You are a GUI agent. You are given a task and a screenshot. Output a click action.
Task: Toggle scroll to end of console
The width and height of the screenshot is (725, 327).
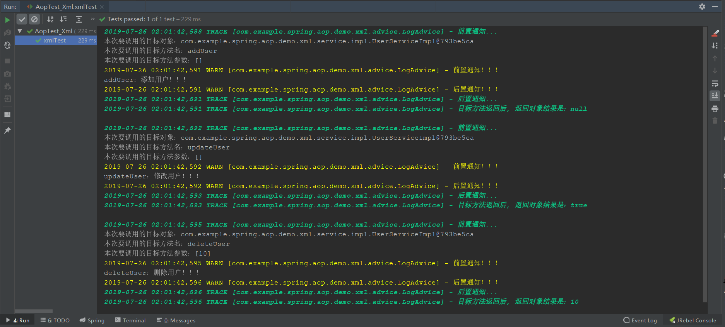715,96
